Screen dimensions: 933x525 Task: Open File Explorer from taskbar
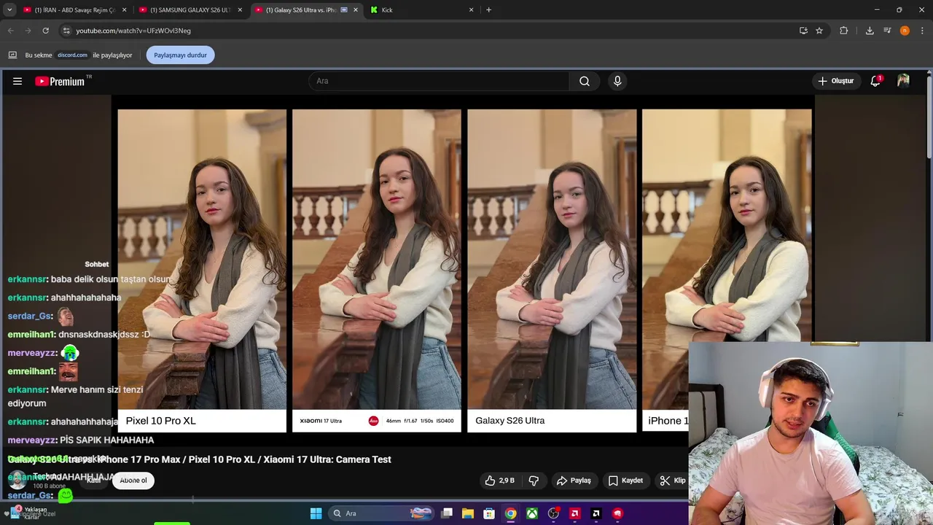click(468, 513)
